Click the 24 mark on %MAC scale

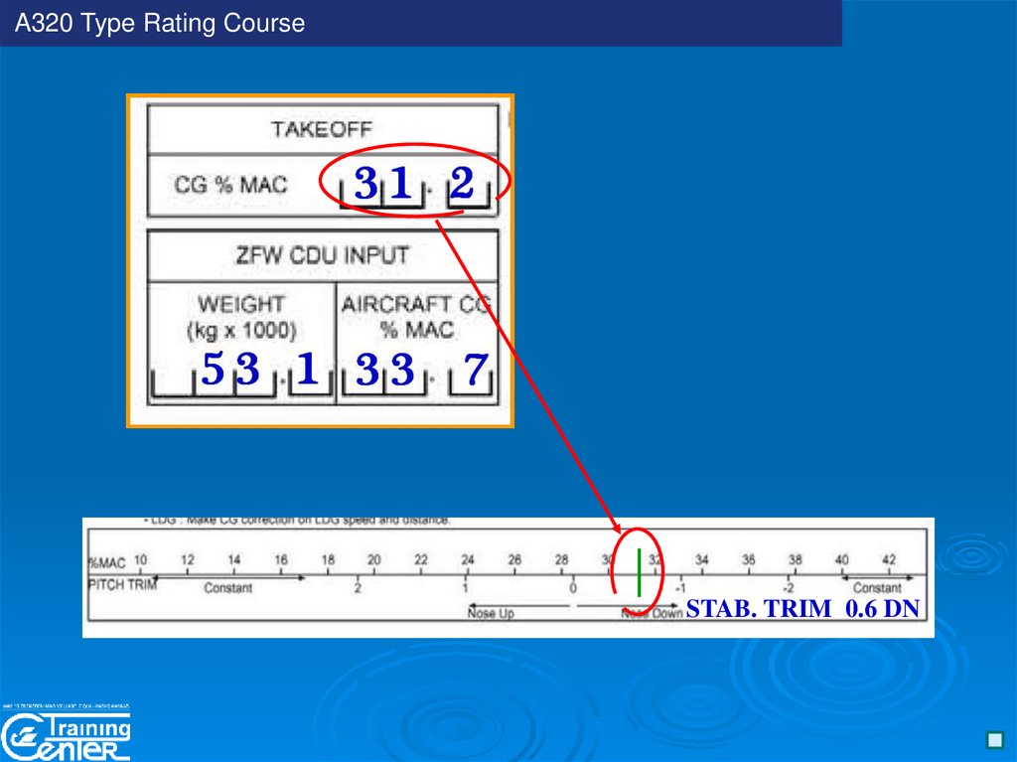pyautogui.click(x=468, y=559)
